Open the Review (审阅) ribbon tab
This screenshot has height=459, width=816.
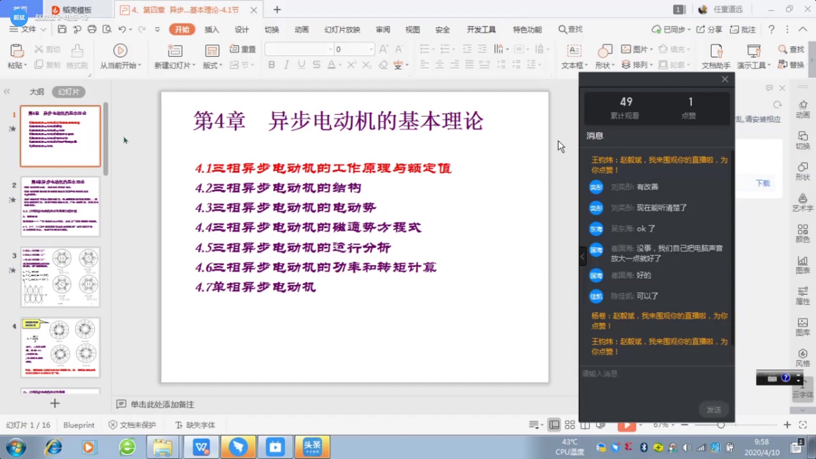click(382, 29)
